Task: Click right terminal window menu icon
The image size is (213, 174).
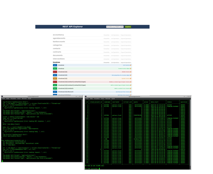Action: pos(86,96)
